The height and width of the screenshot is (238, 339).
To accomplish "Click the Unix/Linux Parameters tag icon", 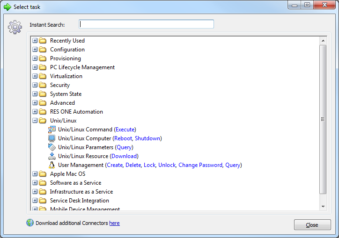I will point(52,147).
